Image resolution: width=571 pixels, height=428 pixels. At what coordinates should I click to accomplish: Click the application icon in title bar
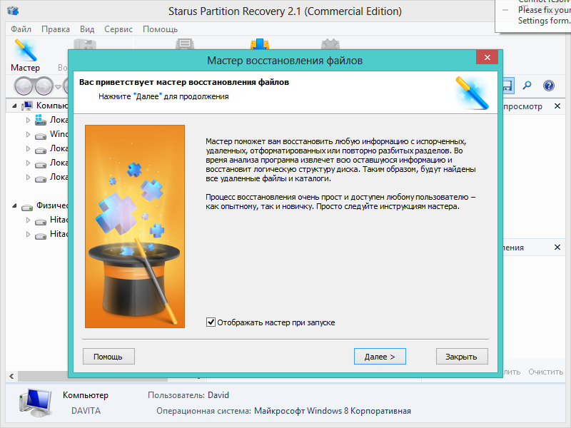click(13, 11)
